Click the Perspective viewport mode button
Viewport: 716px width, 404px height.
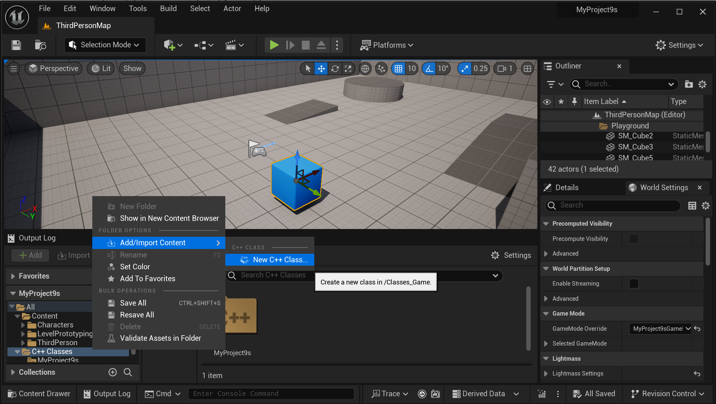[54, 68]
